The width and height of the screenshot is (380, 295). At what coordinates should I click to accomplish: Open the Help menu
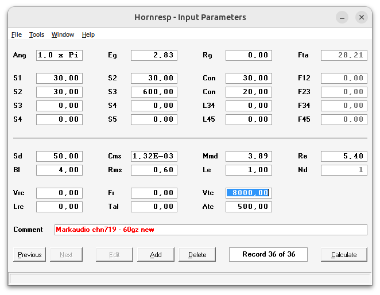pyautogui.click(x=88, y=34)
